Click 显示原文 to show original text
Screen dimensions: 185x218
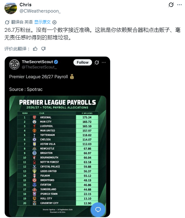tap(42, 22)
